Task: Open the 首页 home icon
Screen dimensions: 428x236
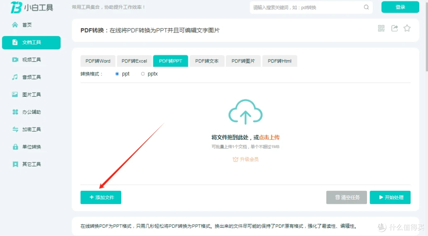Action: point(15,25)
